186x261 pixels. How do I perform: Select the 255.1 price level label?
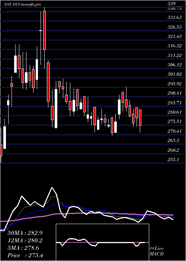pos(173,160)
